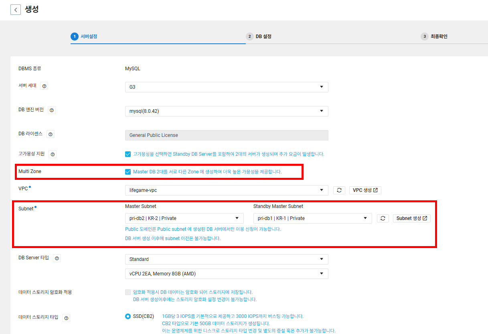This screenshot has height=334, width=488.
Task: Open help icon next to DB 엔진 버전
Action: click(x=52, y=110)
